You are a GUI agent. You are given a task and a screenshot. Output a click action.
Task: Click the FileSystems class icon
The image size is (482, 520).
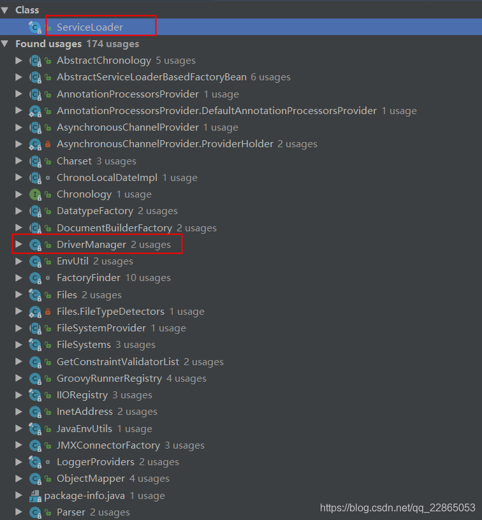35,345
